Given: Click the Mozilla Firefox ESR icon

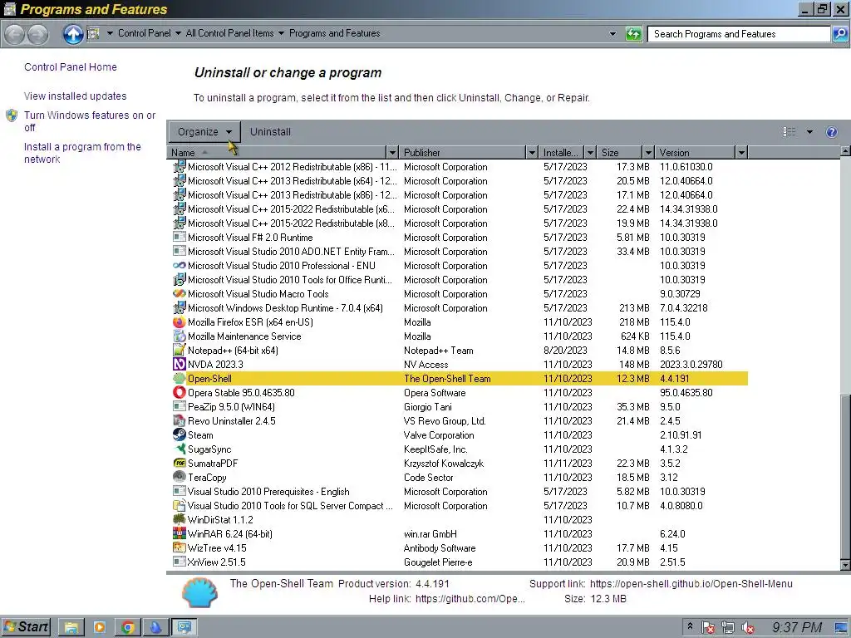Looking at the screenshot, I should point(180,321).
